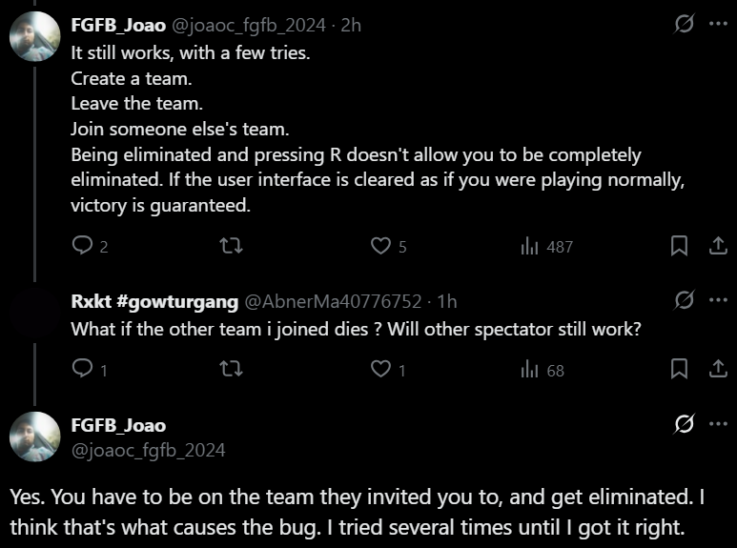Click FGFB_Joao's avatar on first post
Viewport: 737px width, 548px height.
(x=35, y=35)
